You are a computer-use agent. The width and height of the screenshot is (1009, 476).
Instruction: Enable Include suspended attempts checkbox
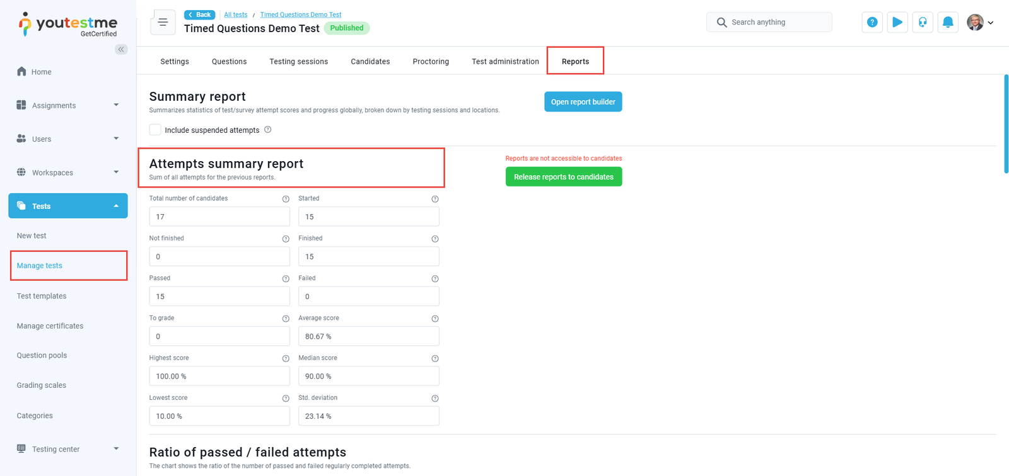[155, 130]
